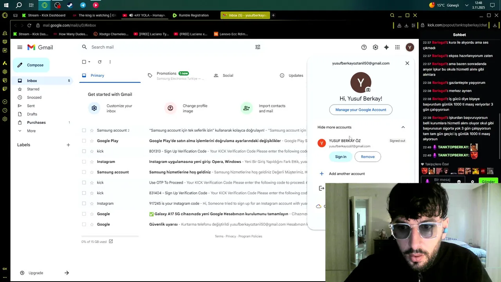Click Change profile image icon
Viewport: 501px width, 282px height.
click(170, 108)
